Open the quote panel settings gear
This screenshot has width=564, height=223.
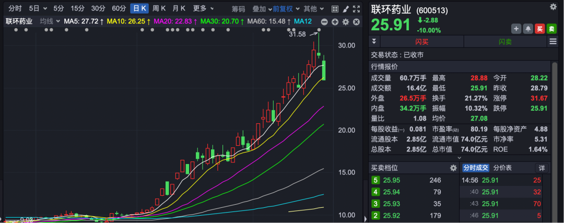click(x=553, y=6)
